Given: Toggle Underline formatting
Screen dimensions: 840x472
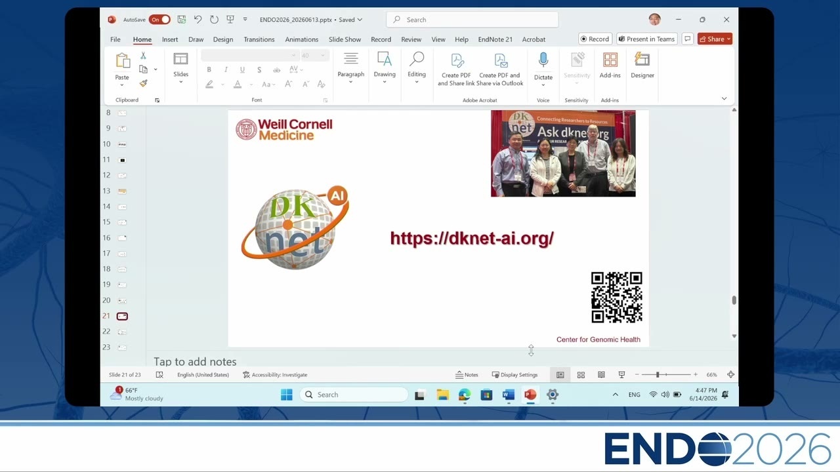Looking at the screenshot, I should [242, 70].
